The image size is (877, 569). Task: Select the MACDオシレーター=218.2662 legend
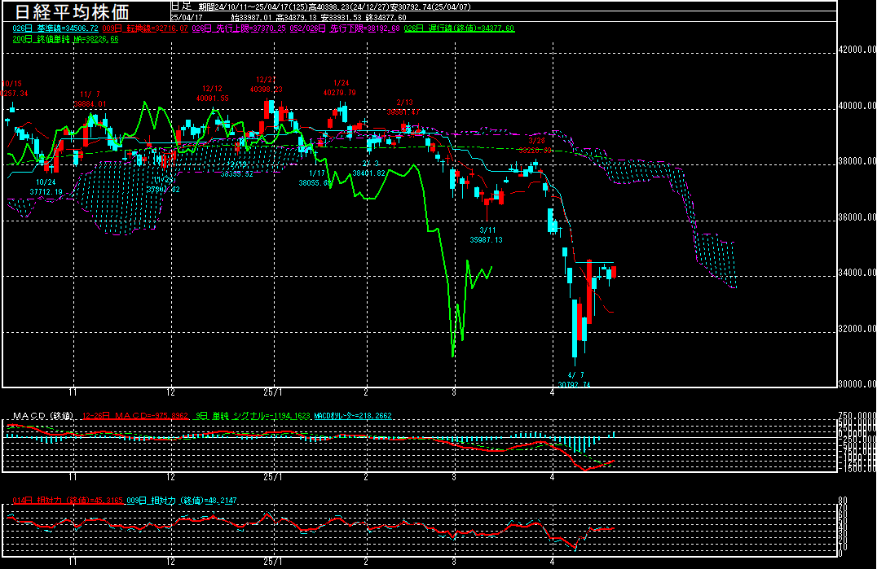(x=353, y=416)
